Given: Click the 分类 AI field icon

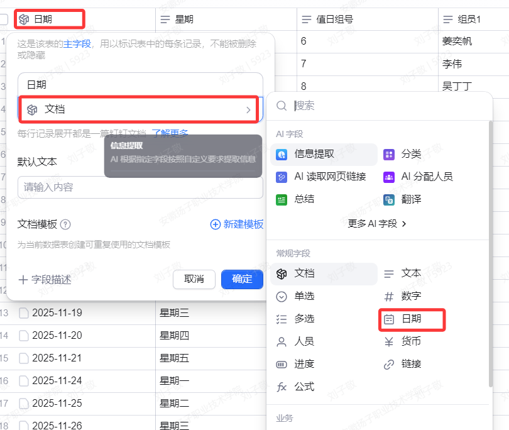Looking at the screenshot, I should [x=388, y=154].
